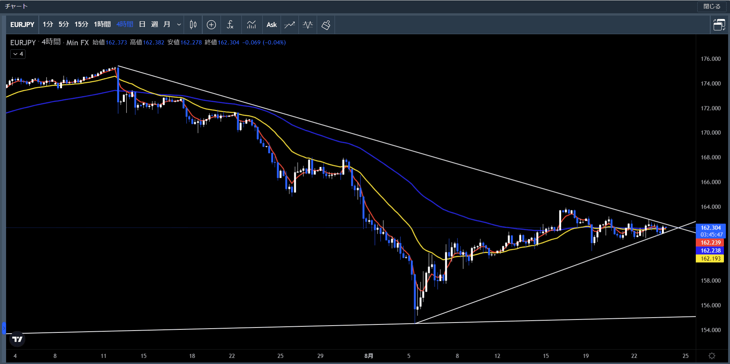This screenshot has height=364, width=730.
Task: Click the compare/add symbol plus icon
Action: coord(211,25)
